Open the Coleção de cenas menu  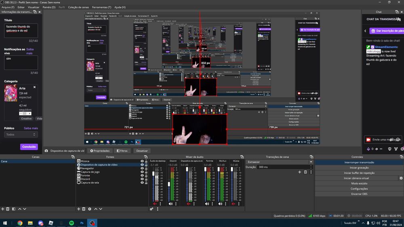(x=78, y=7)
